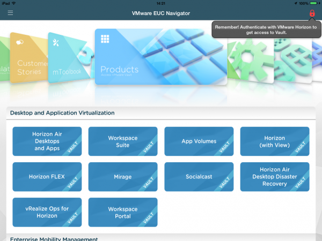Tap the chat bubbles icon on Customer Stories

(20, 42)
